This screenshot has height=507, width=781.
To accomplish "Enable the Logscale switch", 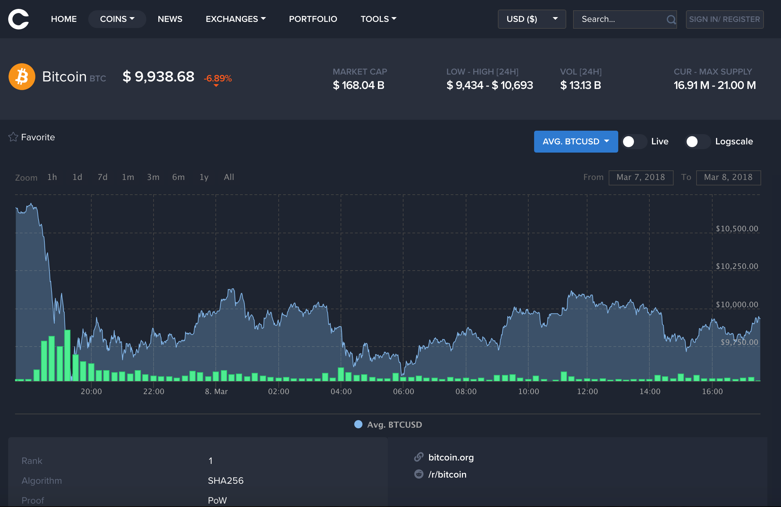I will pos(698,142).
